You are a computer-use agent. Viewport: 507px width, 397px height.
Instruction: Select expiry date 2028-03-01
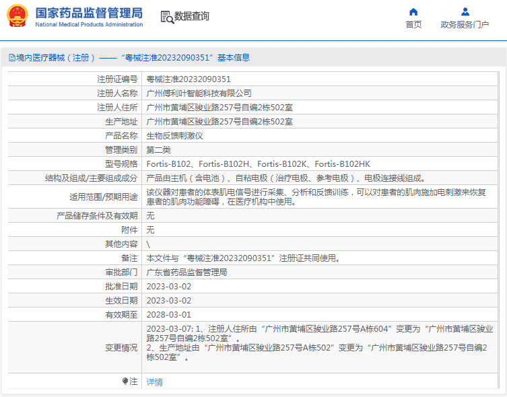pos(169,315)
